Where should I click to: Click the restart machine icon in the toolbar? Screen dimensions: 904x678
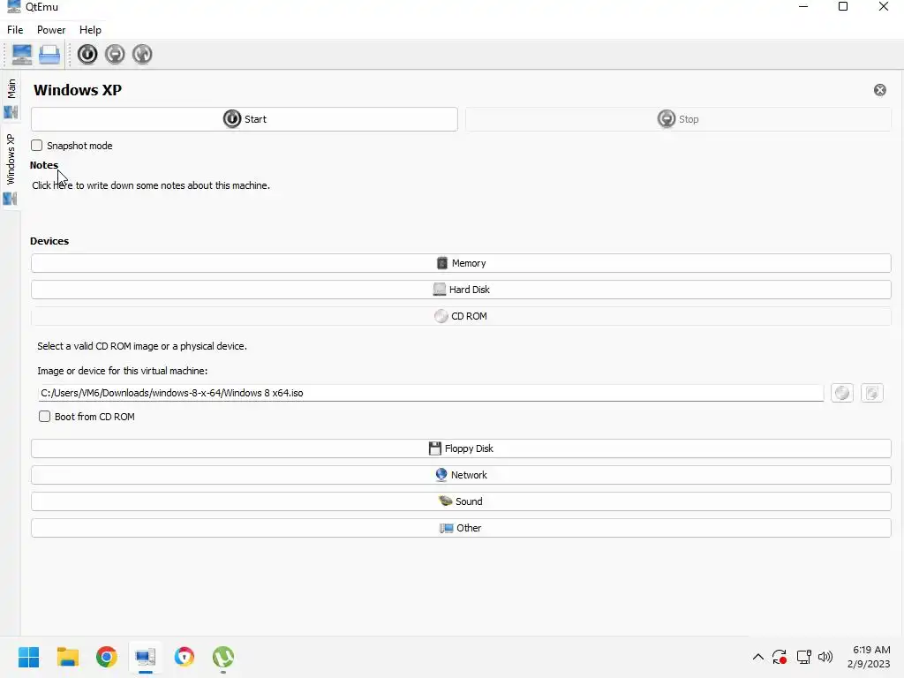pos(142,54)
